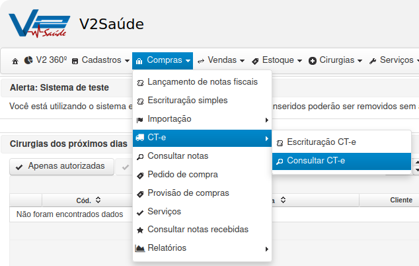This screenshot has width=419, height=266.
Task: Click tag icon beside Pedido de compra
Action: point(140,175)
